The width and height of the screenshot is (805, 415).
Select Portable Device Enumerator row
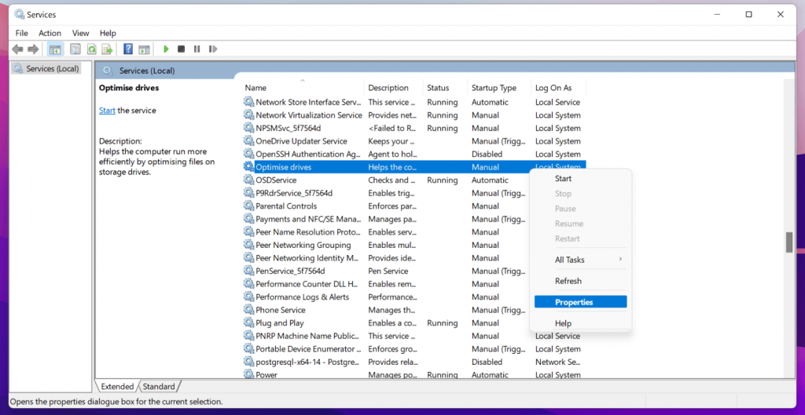(x=414, y=349)
